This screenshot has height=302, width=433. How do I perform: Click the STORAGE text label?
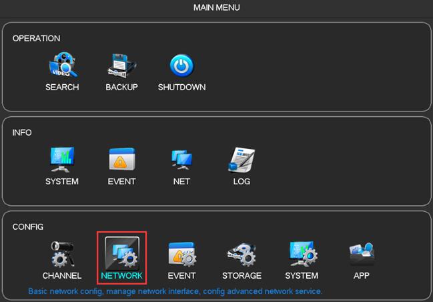tap(242, 276)
